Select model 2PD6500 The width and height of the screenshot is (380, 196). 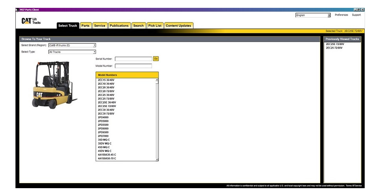pyautogui.click(x=103, y=132)
